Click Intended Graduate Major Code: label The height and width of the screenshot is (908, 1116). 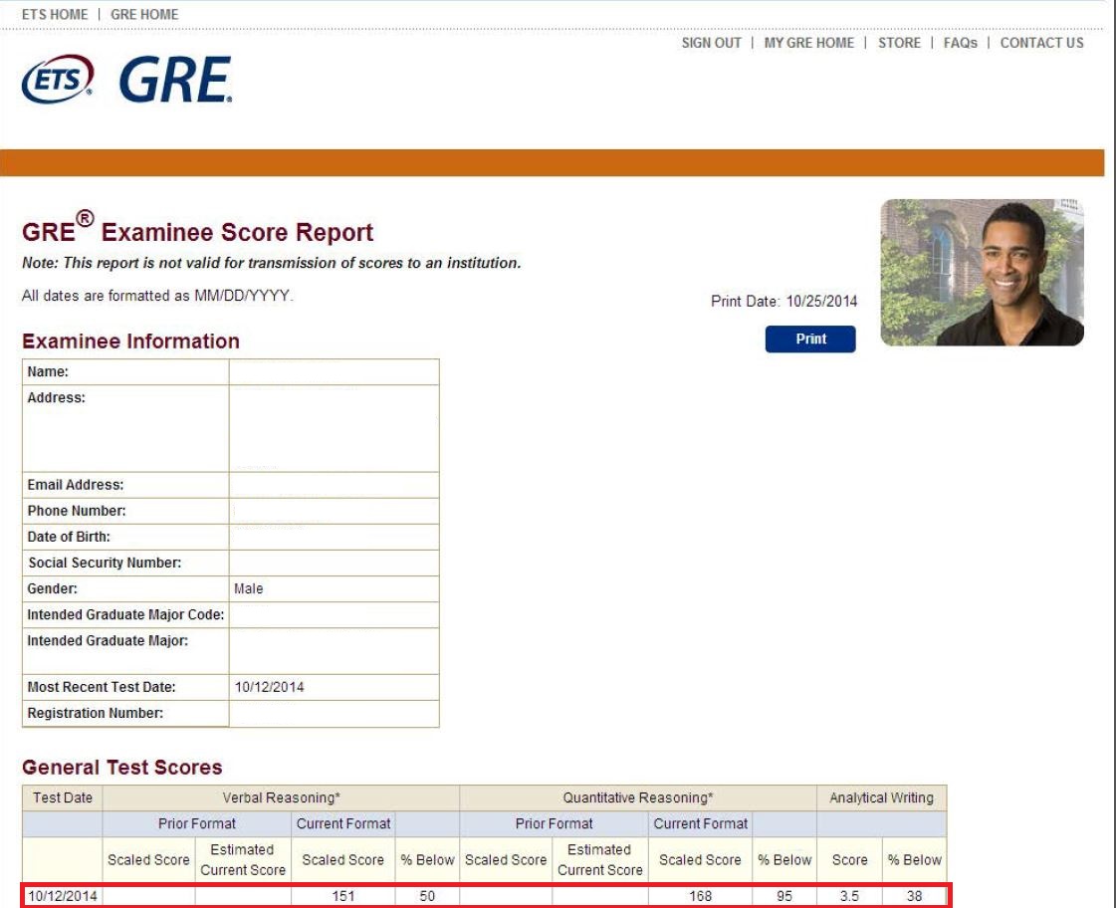125,615
